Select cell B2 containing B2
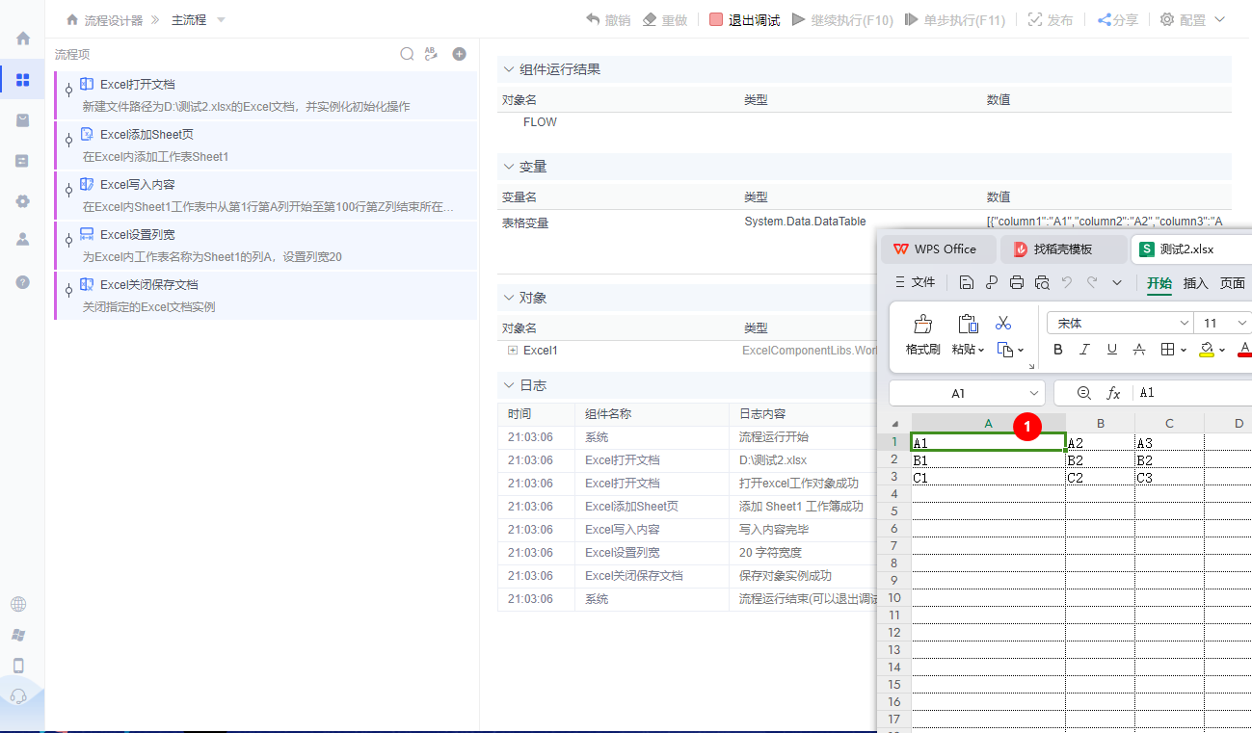 click(1099, 459)
